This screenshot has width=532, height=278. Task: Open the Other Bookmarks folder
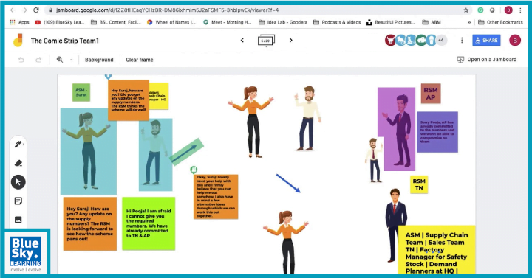point(500,22)
